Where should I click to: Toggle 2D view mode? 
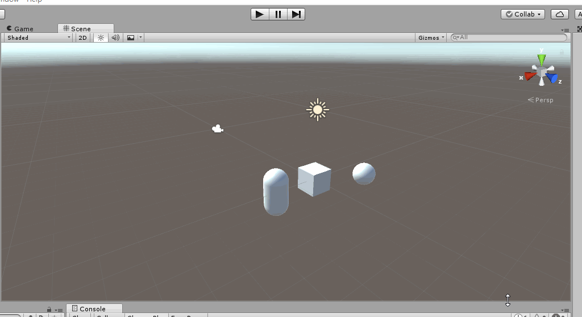pos(83,37)
